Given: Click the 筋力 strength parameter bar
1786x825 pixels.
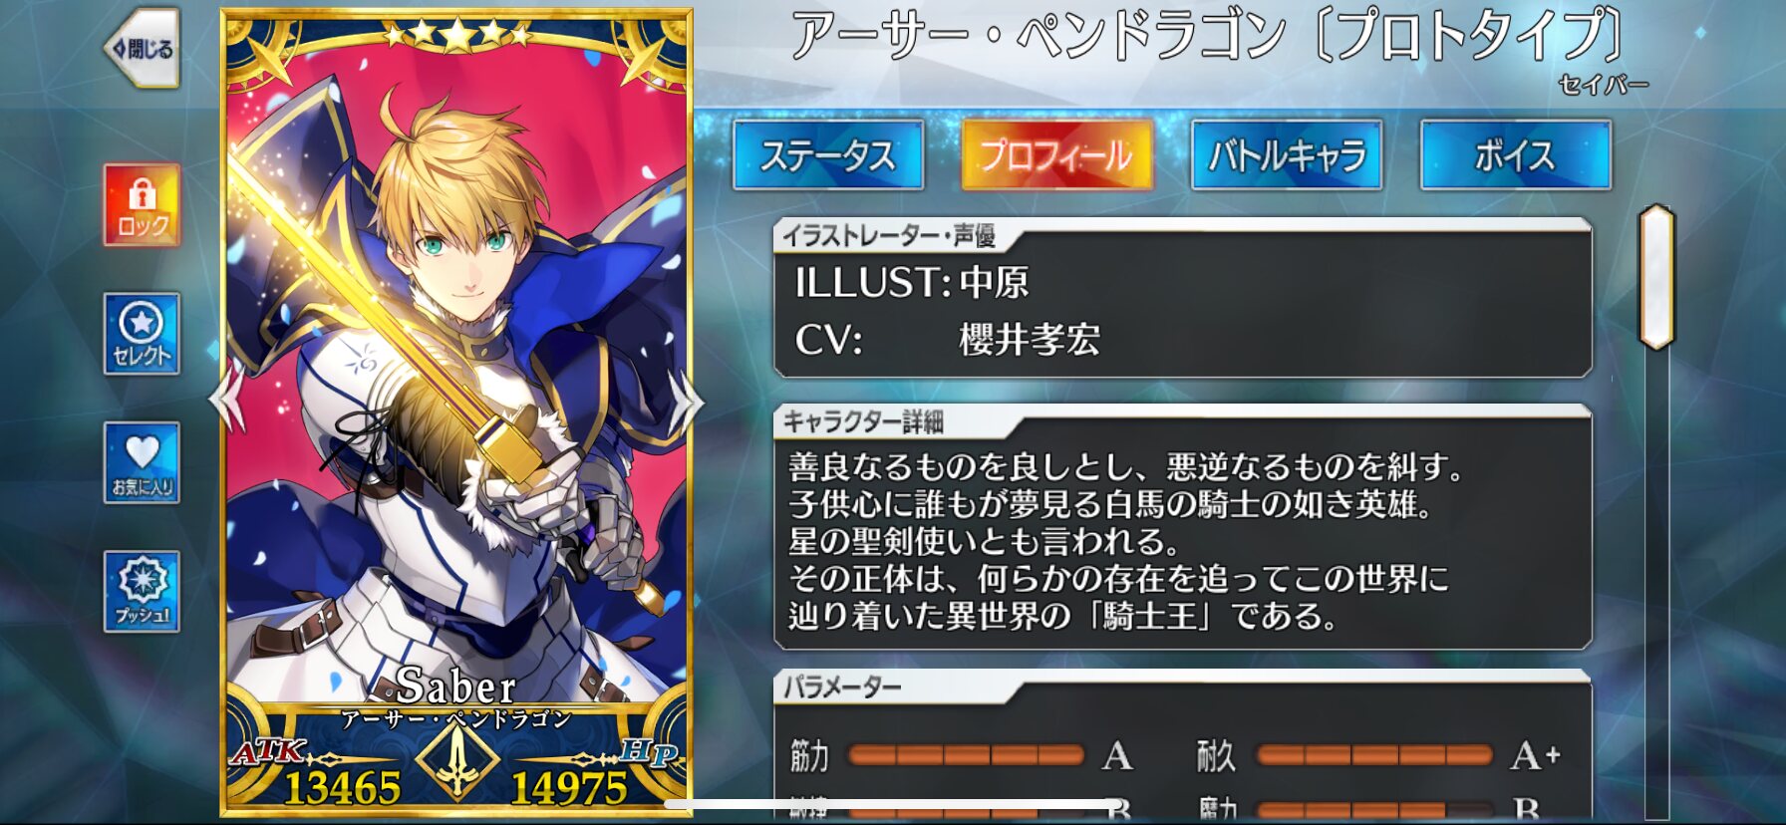Looking at the screenshot, I should [966, 756].
